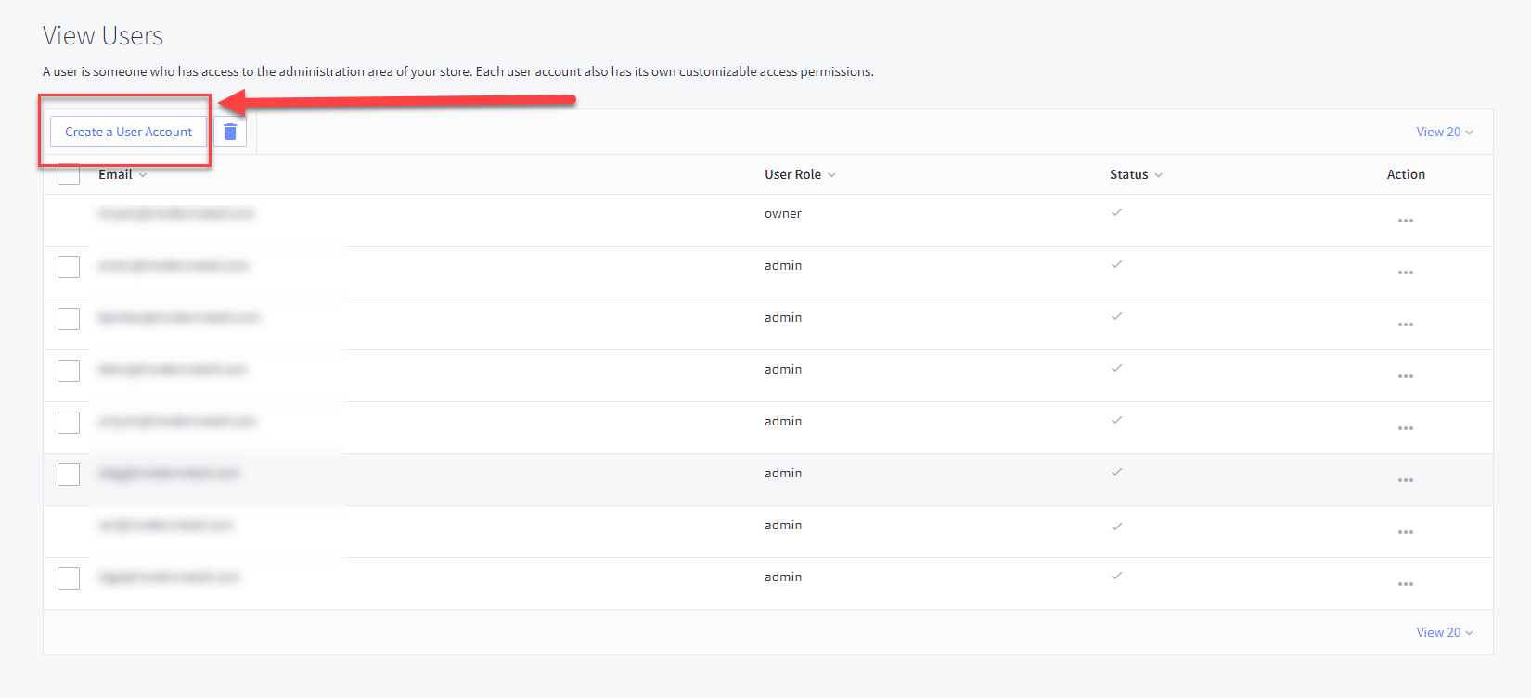The width and height of the screenshot is (1531, 698).
Task: Open the three-dot menu of the last row
Action: pos(1406,584)
